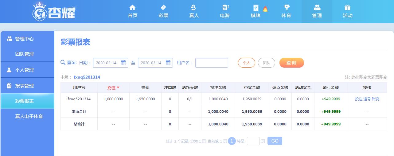Sort table by 充值 column
Viewport: 394px width, 156px height.
point(113,88)
